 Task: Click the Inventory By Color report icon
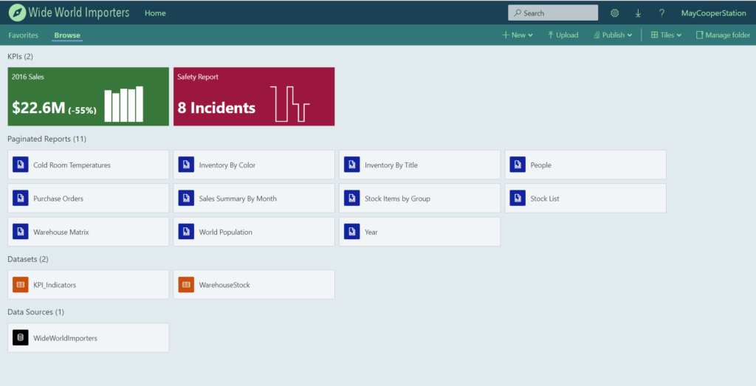tap(186, 165)
